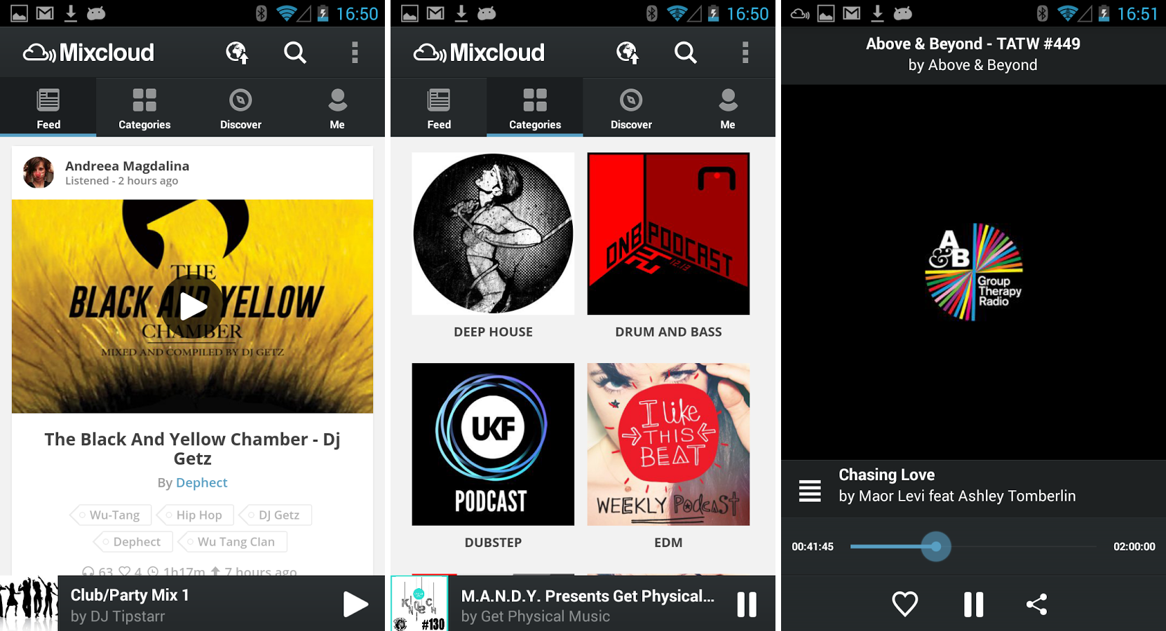This screenshot has height=631, width=1166.
Task: Share the Above & Beyond show
Action: [1037, 604]
